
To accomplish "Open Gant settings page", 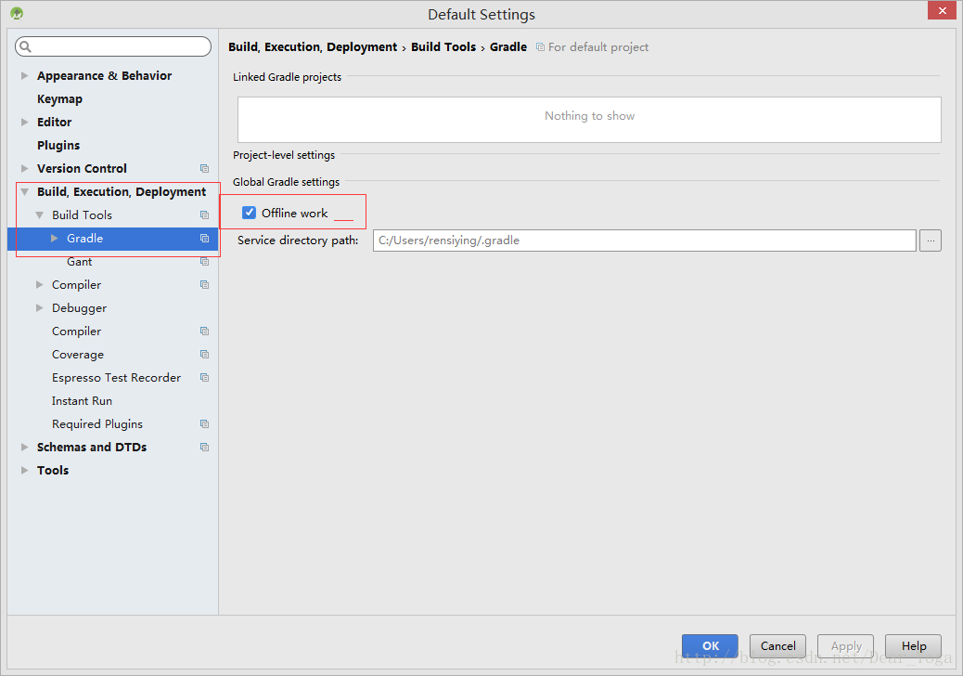I will point(79,262).
